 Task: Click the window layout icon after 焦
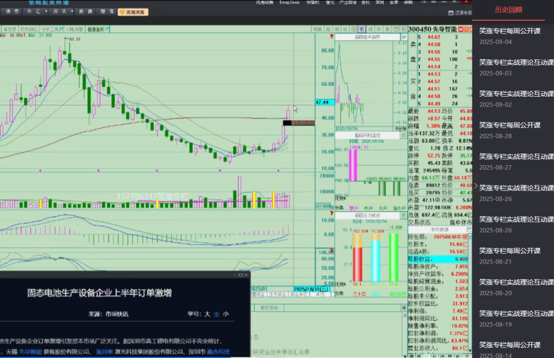tap(395, 29)
